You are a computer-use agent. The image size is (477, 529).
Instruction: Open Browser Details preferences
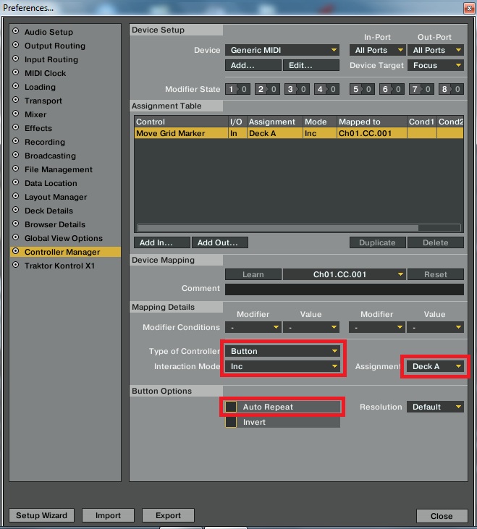pos(55,224)
